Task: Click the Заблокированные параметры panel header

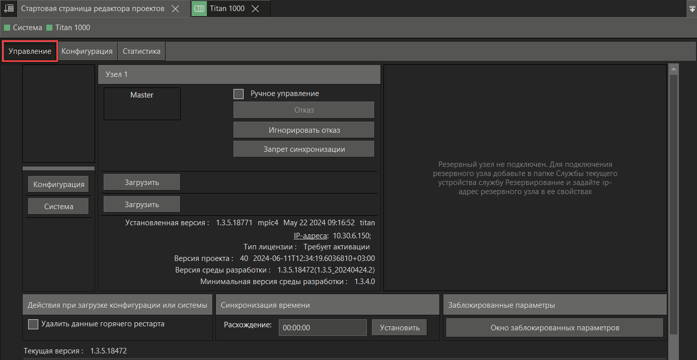Action: tap(555, 305)
